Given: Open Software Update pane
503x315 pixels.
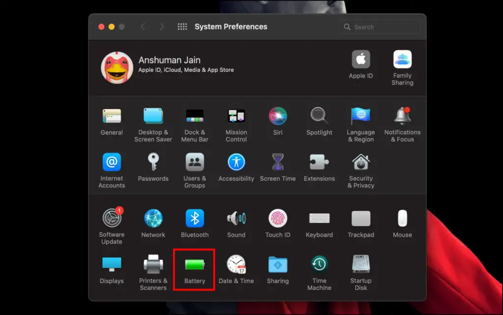Looking at the screenshot, I should 112,218.
